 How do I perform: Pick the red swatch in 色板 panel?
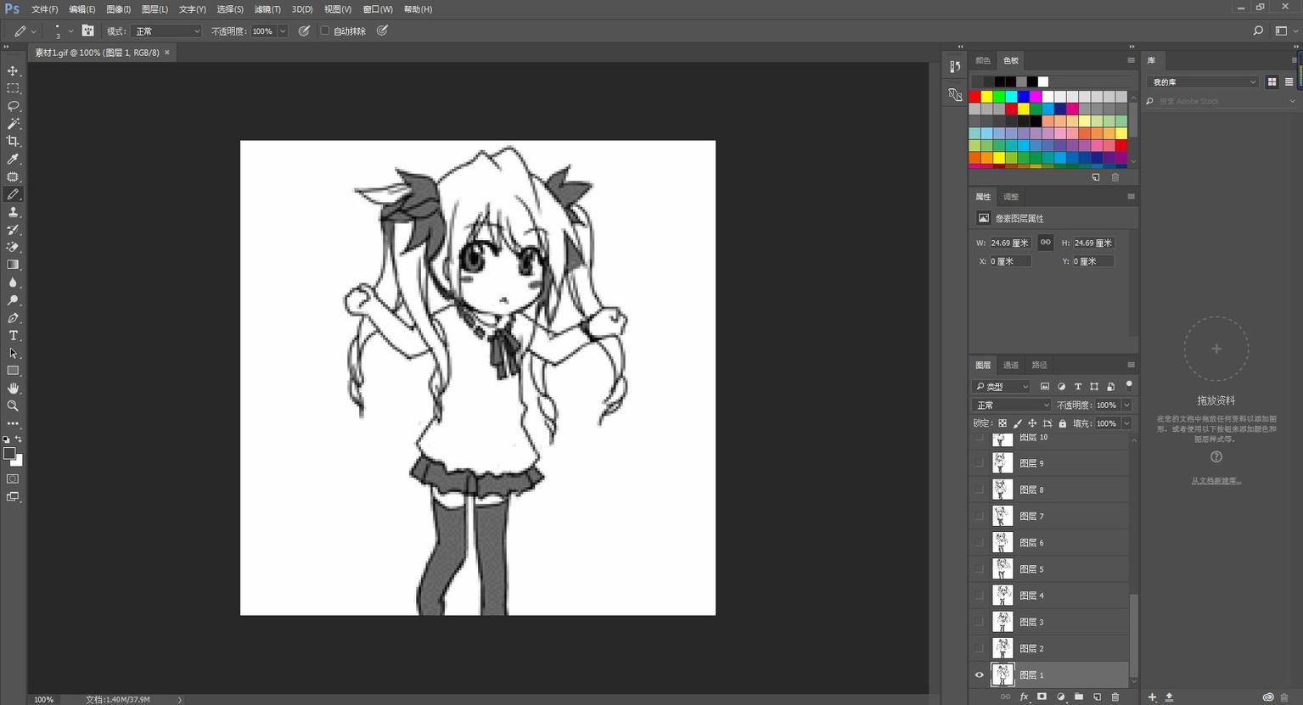tap(974, 97)
